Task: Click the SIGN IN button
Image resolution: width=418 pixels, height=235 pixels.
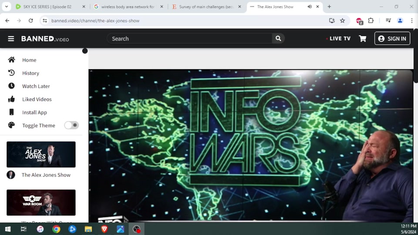Action: (392, 39)
